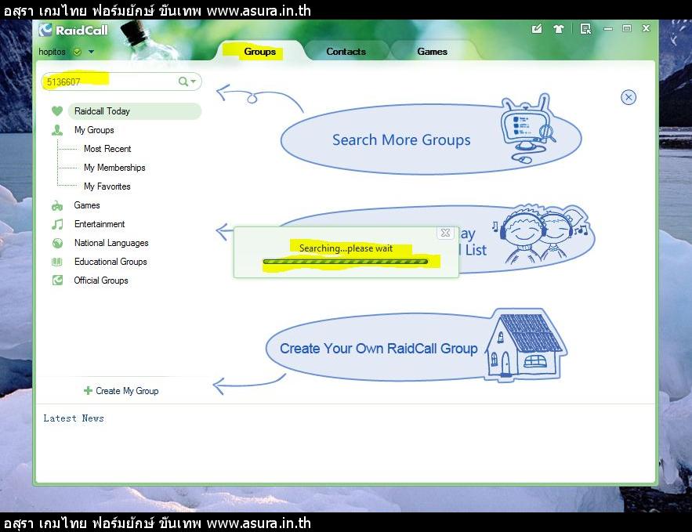Click the house illustration icon
This screenshot has width=692, height=532.
coord(526,345)
